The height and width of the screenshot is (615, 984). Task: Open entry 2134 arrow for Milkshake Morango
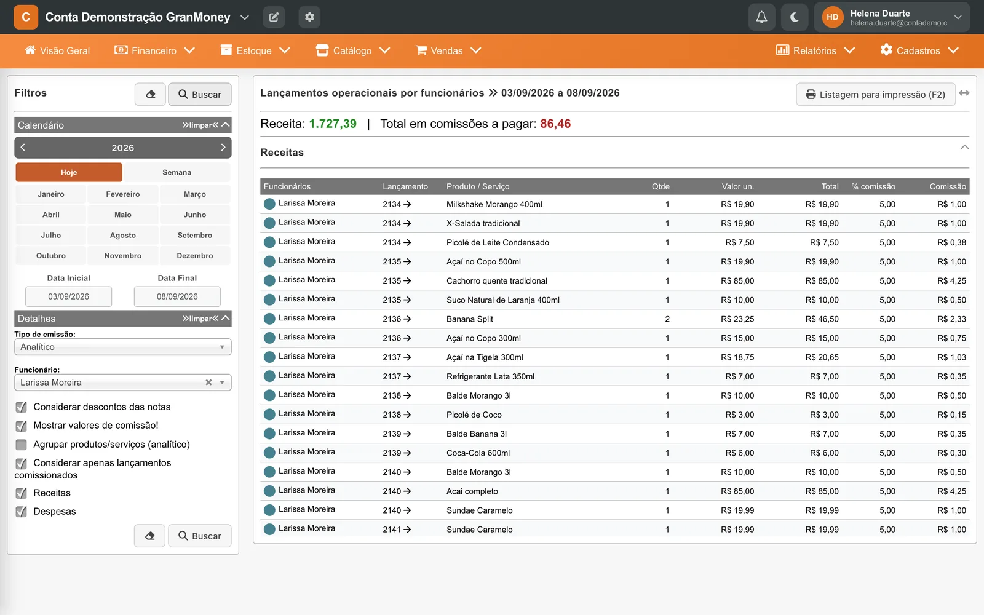click(407, 204)
